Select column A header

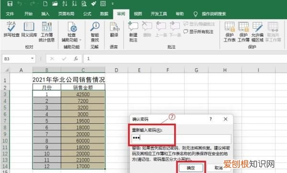point(21,70)
